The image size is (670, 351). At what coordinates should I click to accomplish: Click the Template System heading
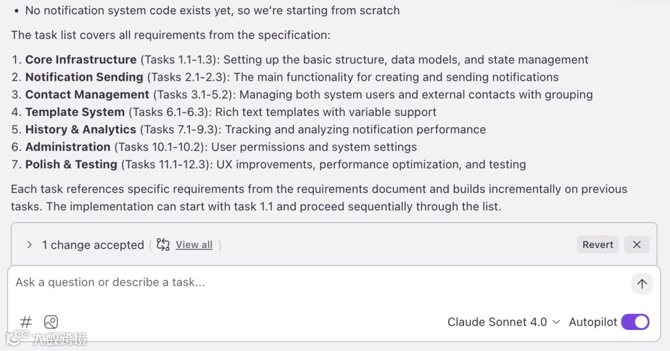[x=75, y=112]
